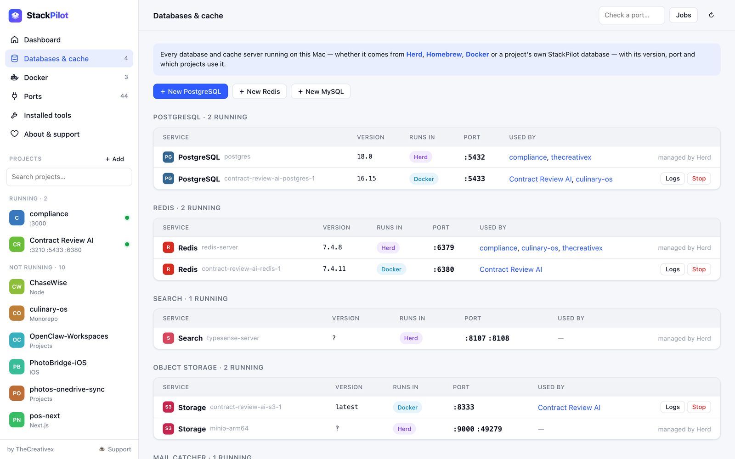The image size is (735, 459).
Task: Open Contract Review AI link in port 5433 row
Action: click(540, 179)
